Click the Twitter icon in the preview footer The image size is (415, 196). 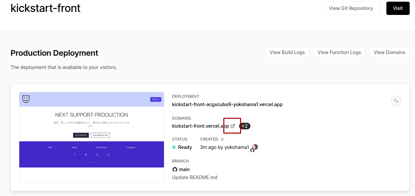click(86, 154)
